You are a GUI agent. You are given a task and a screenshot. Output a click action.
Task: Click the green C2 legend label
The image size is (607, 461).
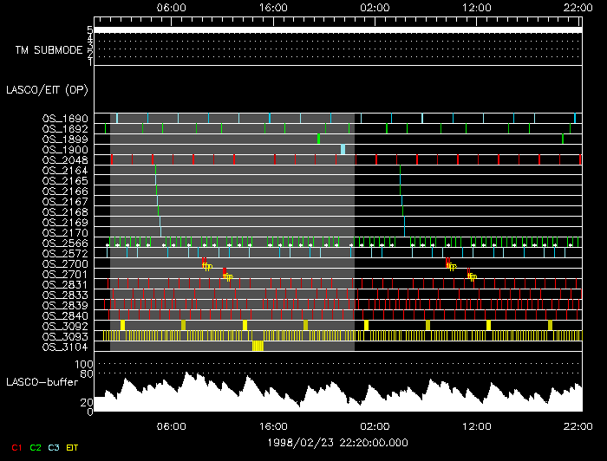[x=36, y=448]
